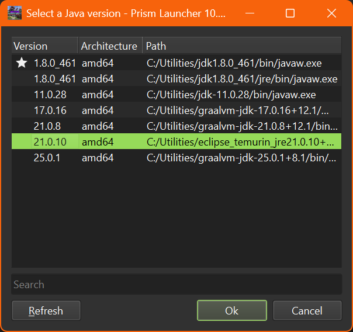Confirm selection with the Ok button

point(231,311)
